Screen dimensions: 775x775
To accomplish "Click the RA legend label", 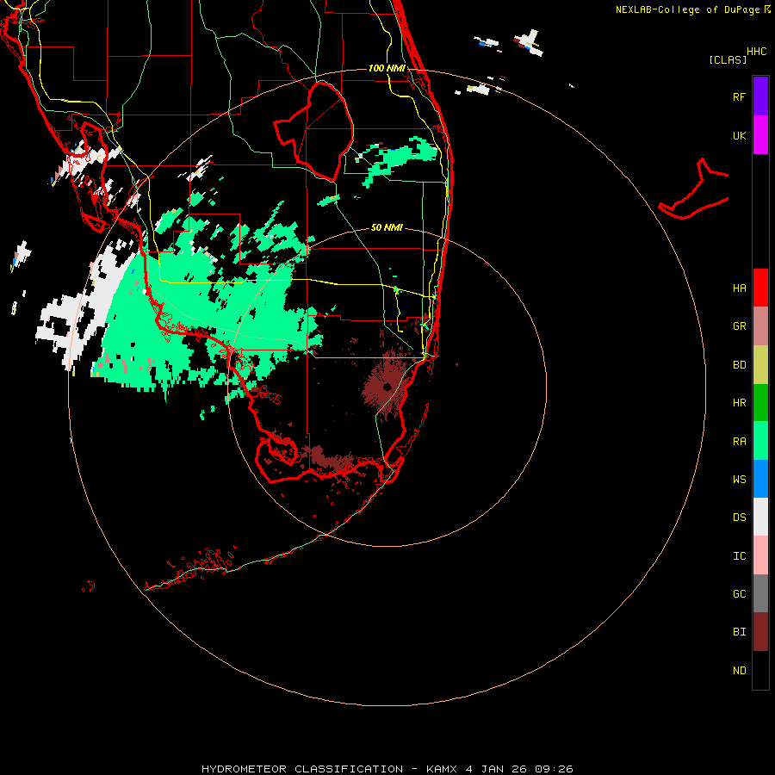I will (x=739, y=442).
